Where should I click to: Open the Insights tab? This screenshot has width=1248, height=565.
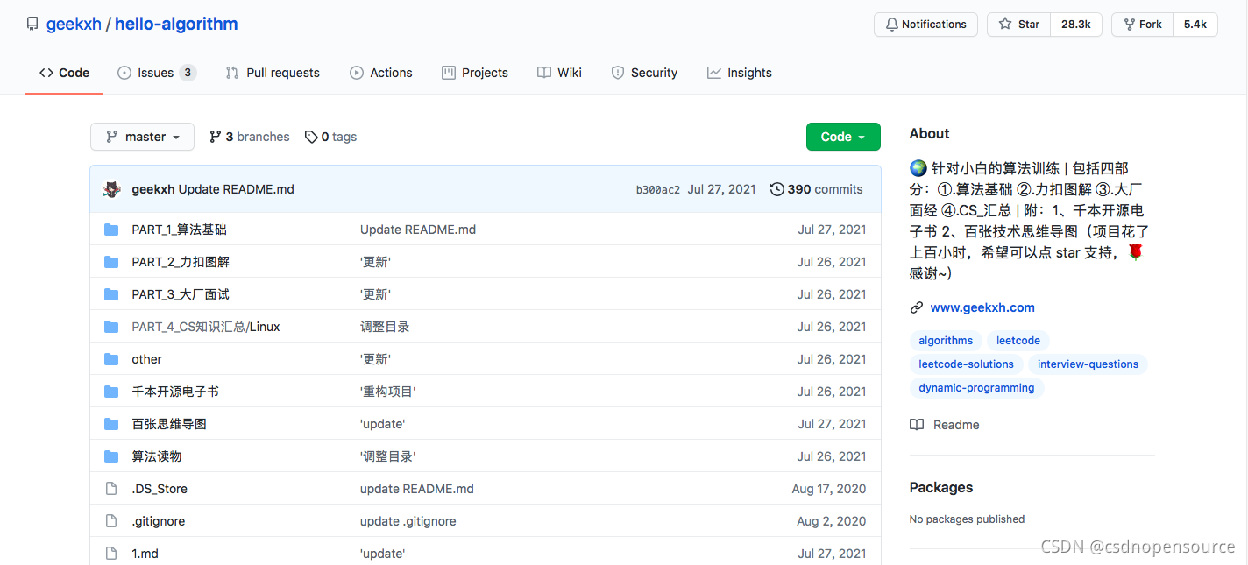click(740, 73)
